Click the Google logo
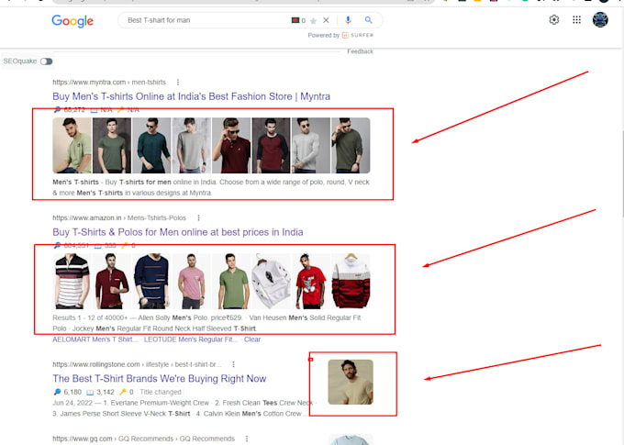This screenshot has height=445, width=624. (72, 21)
